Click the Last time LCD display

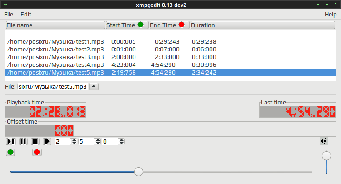pos(297,112)
